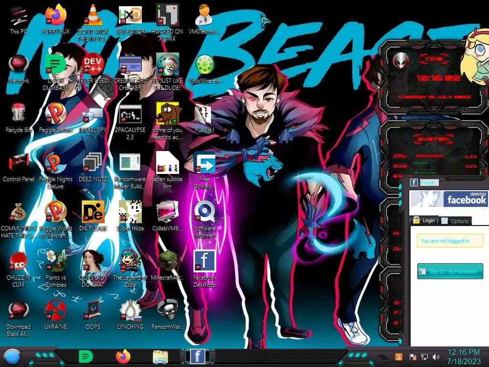Launch Peggle World of Warcraft shortcut
Viewport: 489px width, 367px height.
pos(56,212)
